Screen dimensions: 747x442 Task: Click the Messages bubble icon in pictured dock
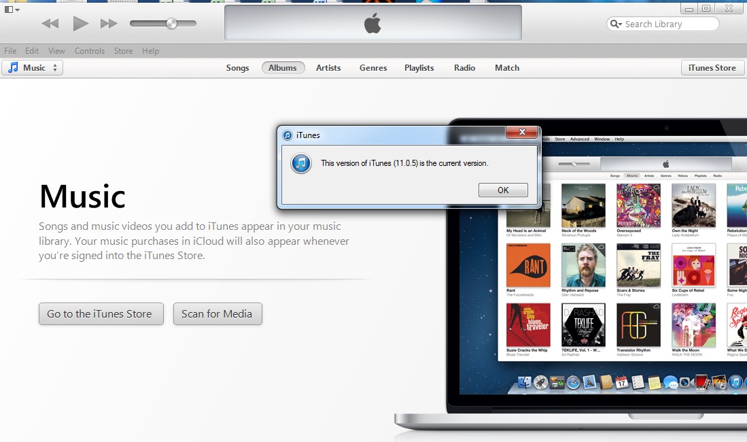coord(670,383)
